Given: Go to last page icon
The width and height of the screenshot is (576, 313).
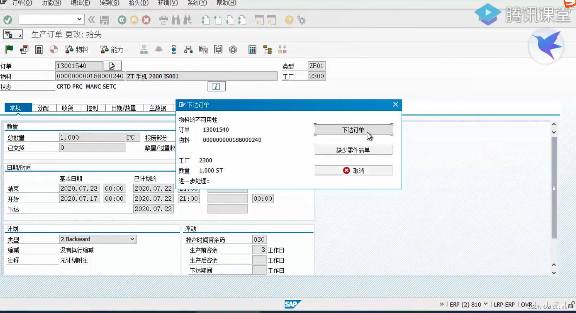Looking at the screenshot, I should [x=242, y=20].
